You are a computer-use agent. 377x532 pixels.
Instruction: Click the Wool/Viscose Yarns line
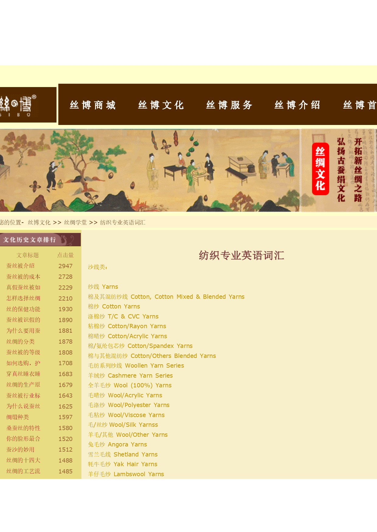[x=126, y=415]
